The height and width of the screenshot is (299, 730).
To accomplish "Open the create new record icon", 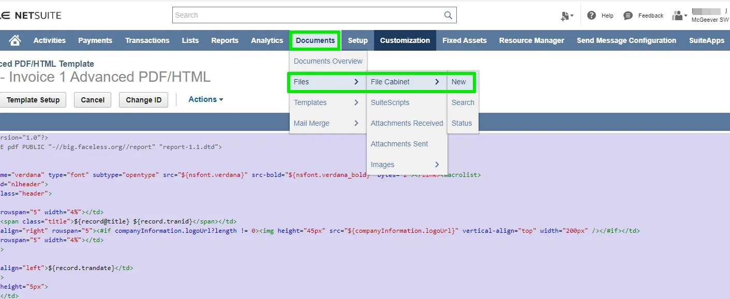I will pos(567,16).
